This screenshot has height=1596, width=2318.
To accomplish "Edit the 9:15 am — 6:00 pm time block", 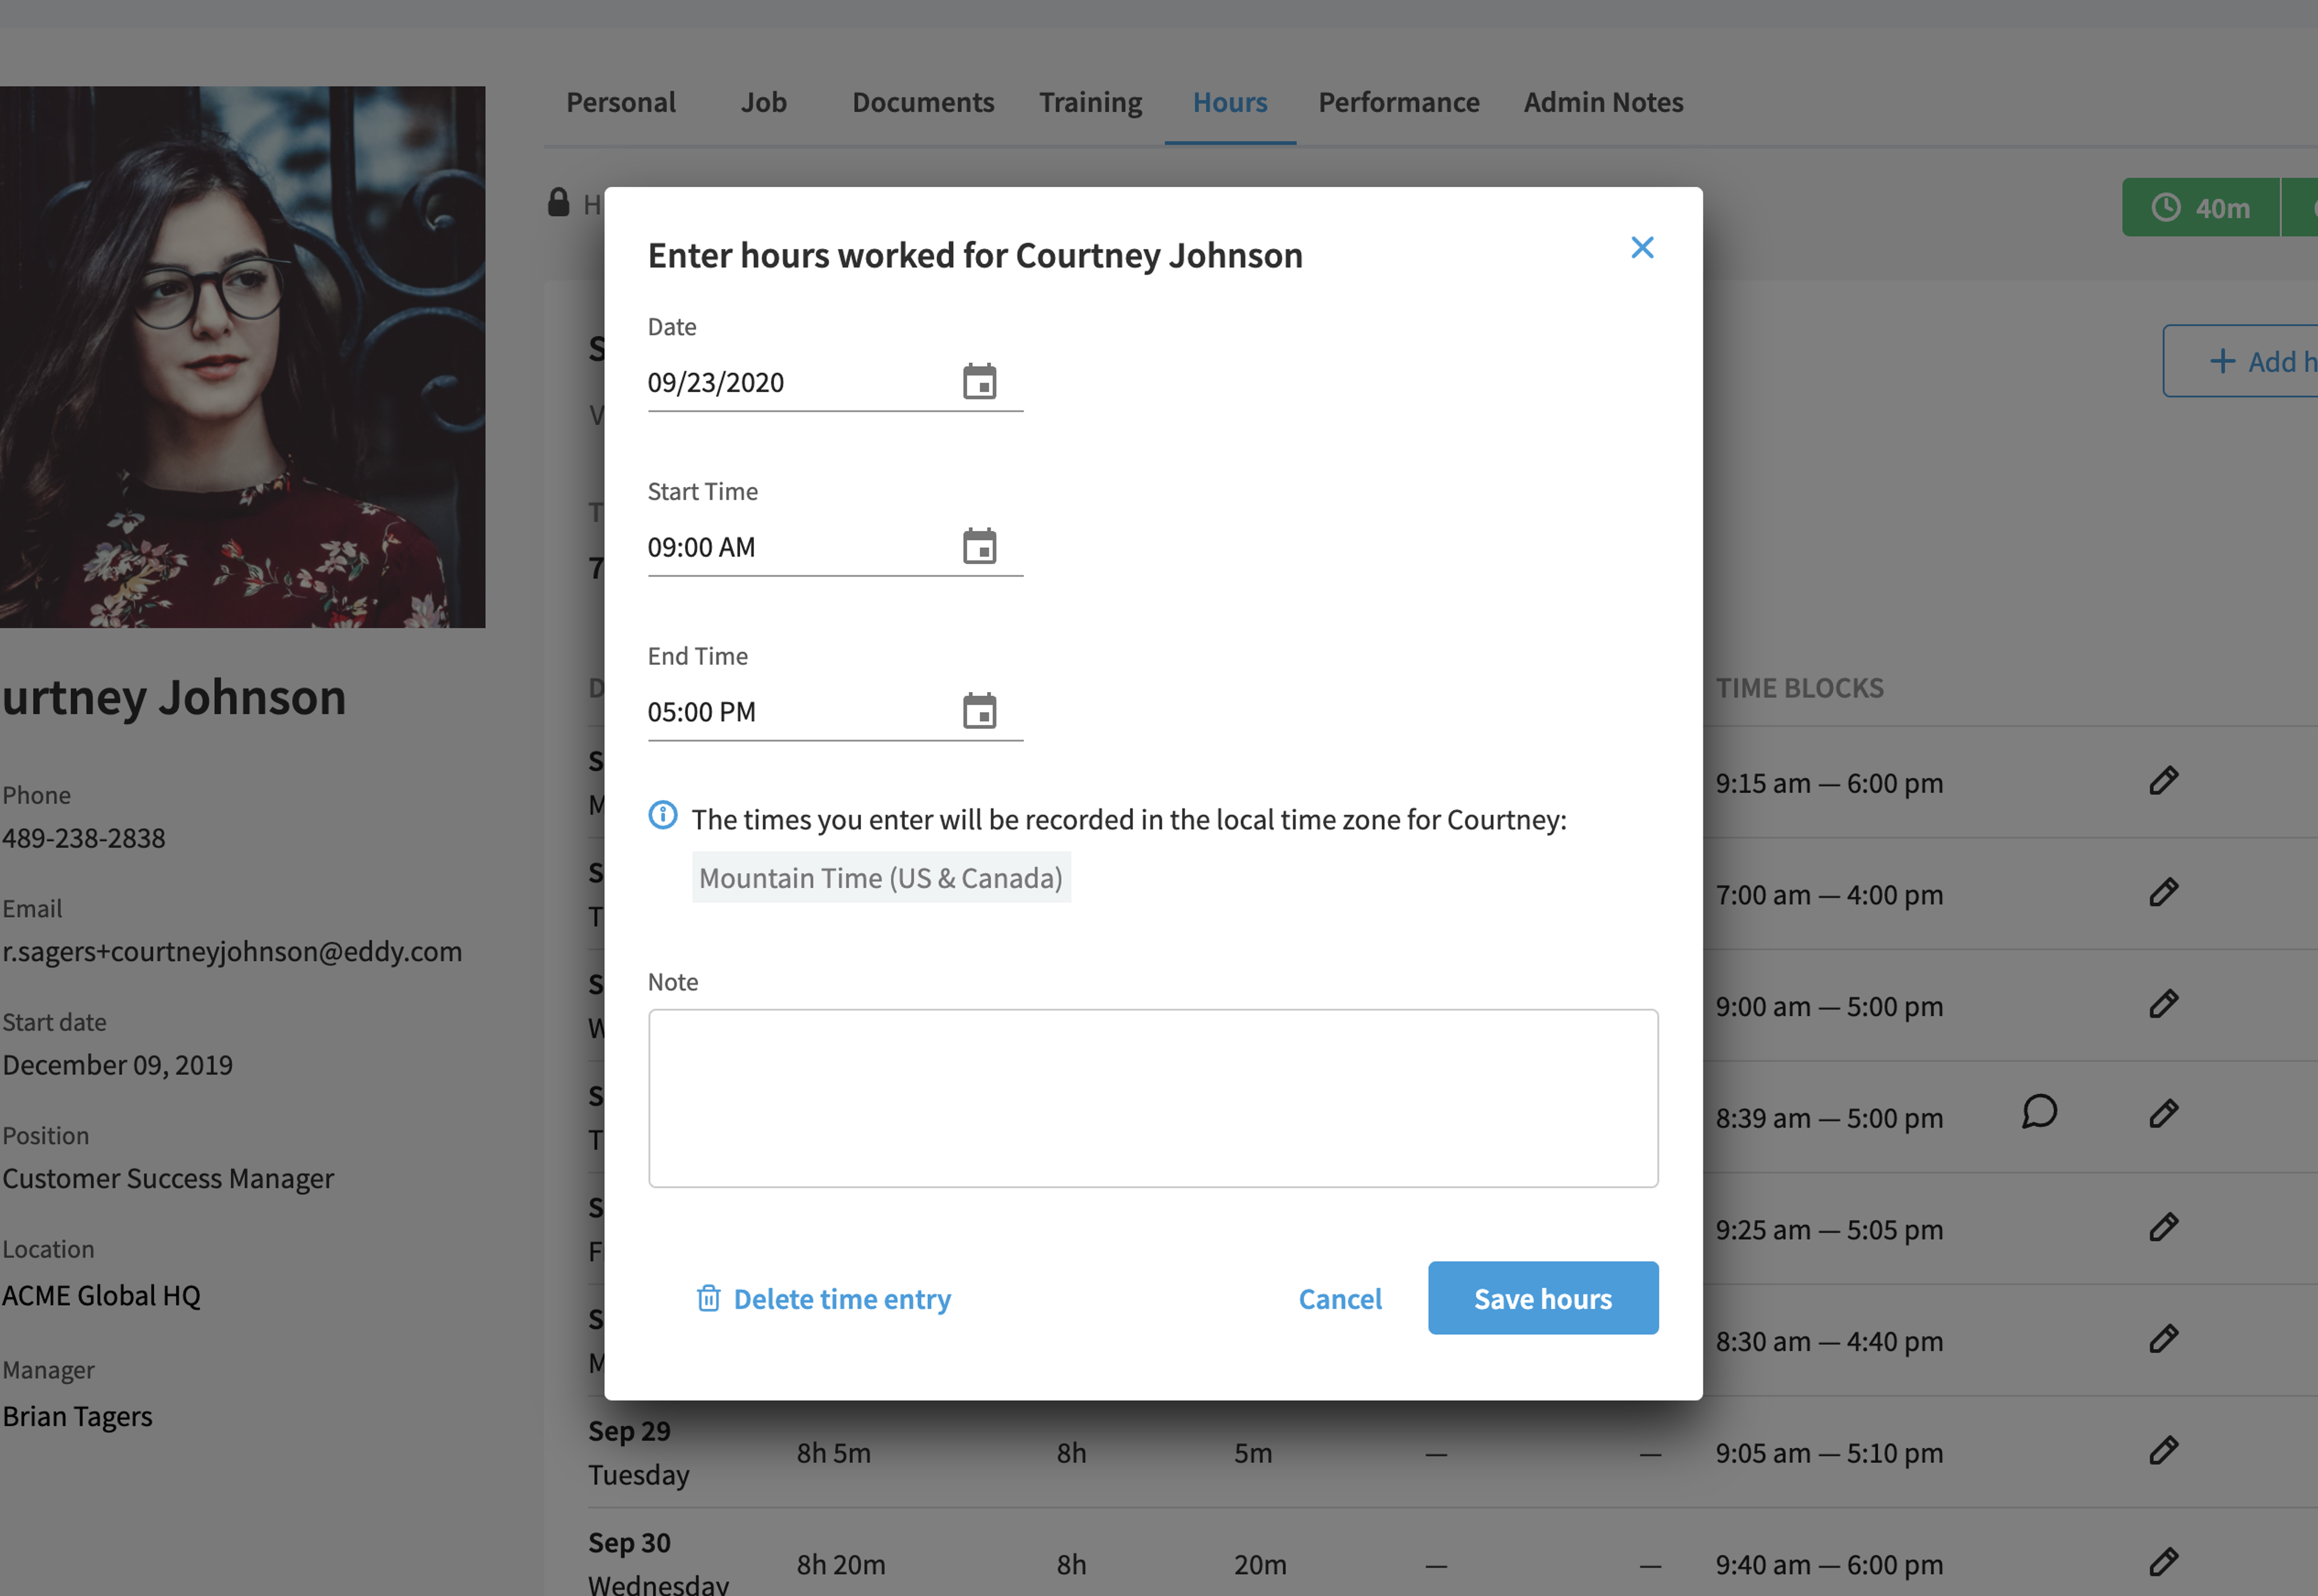I will pos(2163,781).
